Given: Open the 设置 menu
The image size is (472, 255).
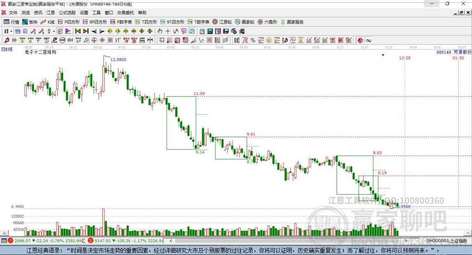Looking at the screenshot, I should pyautogui.click(x=84, y=12).
